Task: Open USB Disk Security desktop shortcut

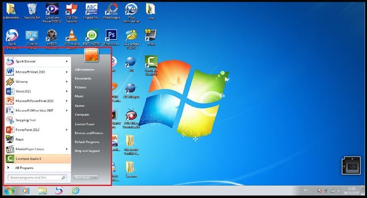Action: pyautogui.click(x=71, y=10)
